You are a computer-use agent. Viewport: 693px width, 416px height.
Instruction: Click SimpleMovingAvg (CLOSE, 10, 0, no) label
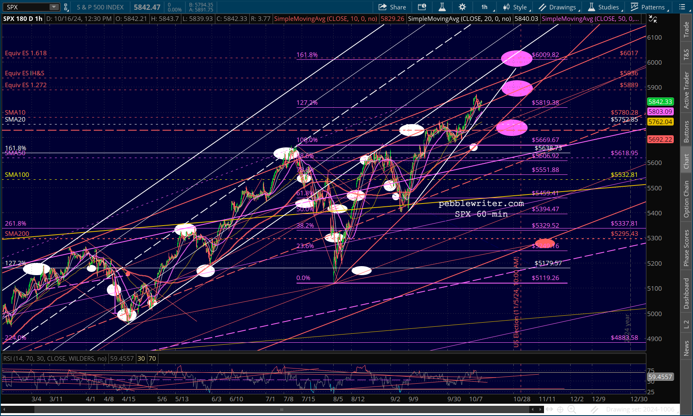tap(325, 19)
